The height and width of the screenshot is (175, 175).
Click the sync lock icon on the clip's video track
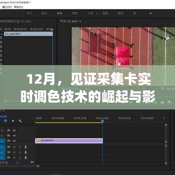(x=9, y=141)
